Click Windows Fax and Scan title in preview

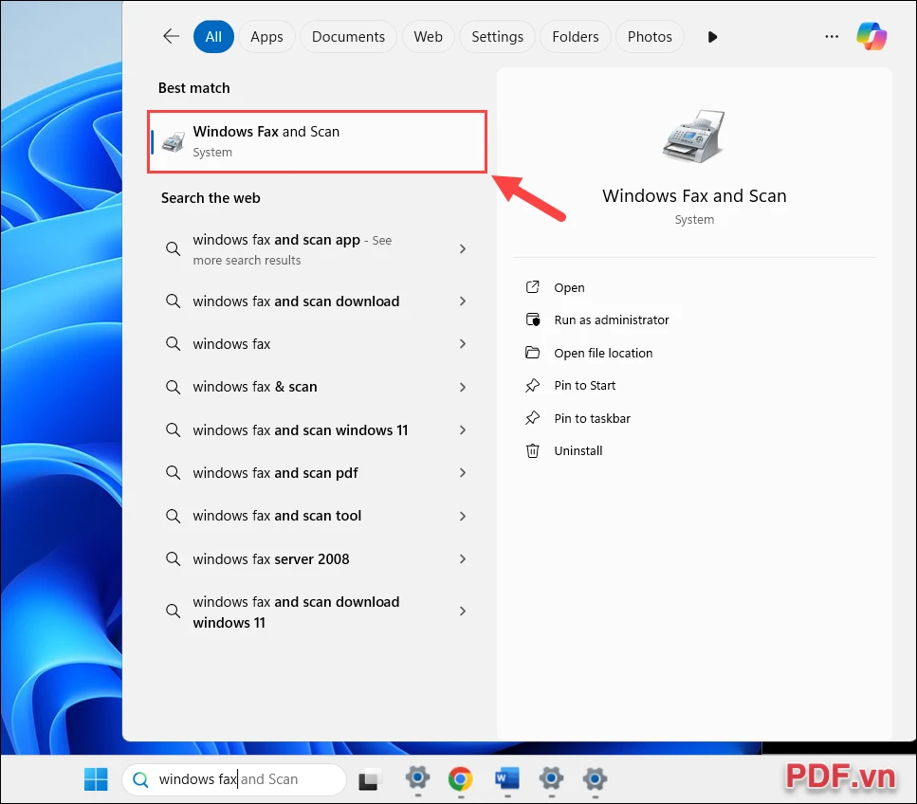point(694,196)
